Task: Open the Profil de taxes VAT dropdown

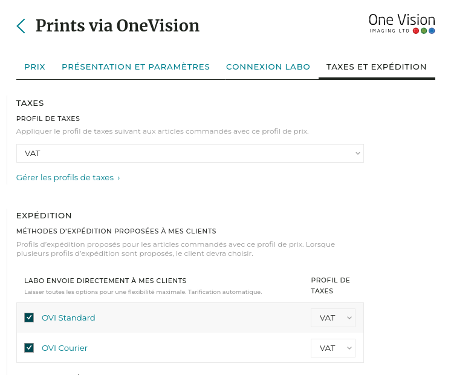Action: [190, 154]
